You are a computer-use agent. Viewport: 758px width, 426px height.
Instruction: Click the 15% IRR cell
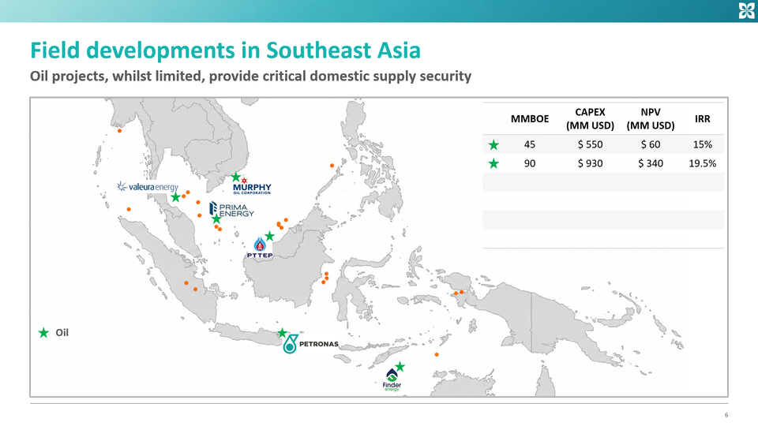tap(703, 144)
